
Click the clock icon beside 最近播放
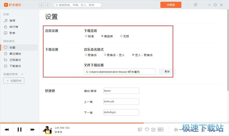(x=6, y=54)
